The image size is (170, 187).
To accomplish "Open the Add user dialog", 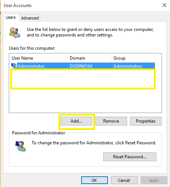I will point(76,121).
